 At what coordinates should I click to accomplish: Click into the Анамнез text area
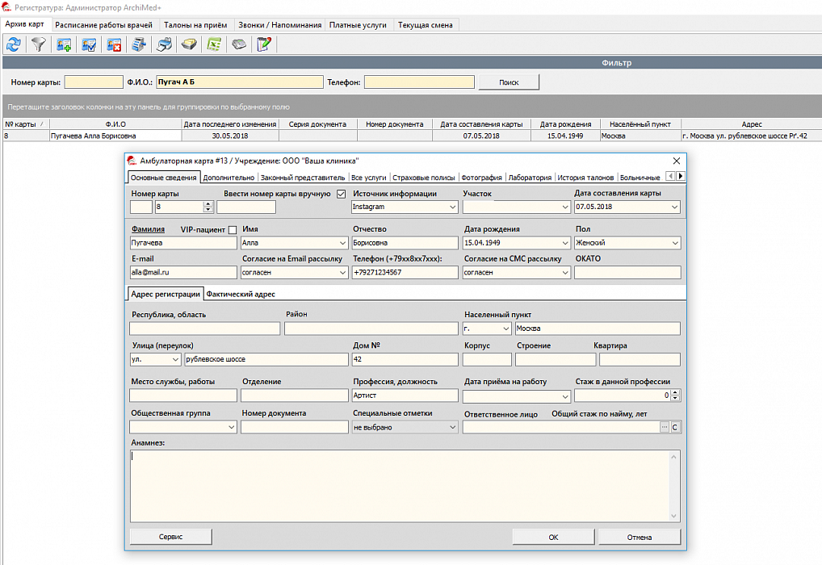[x=400, y=484]
